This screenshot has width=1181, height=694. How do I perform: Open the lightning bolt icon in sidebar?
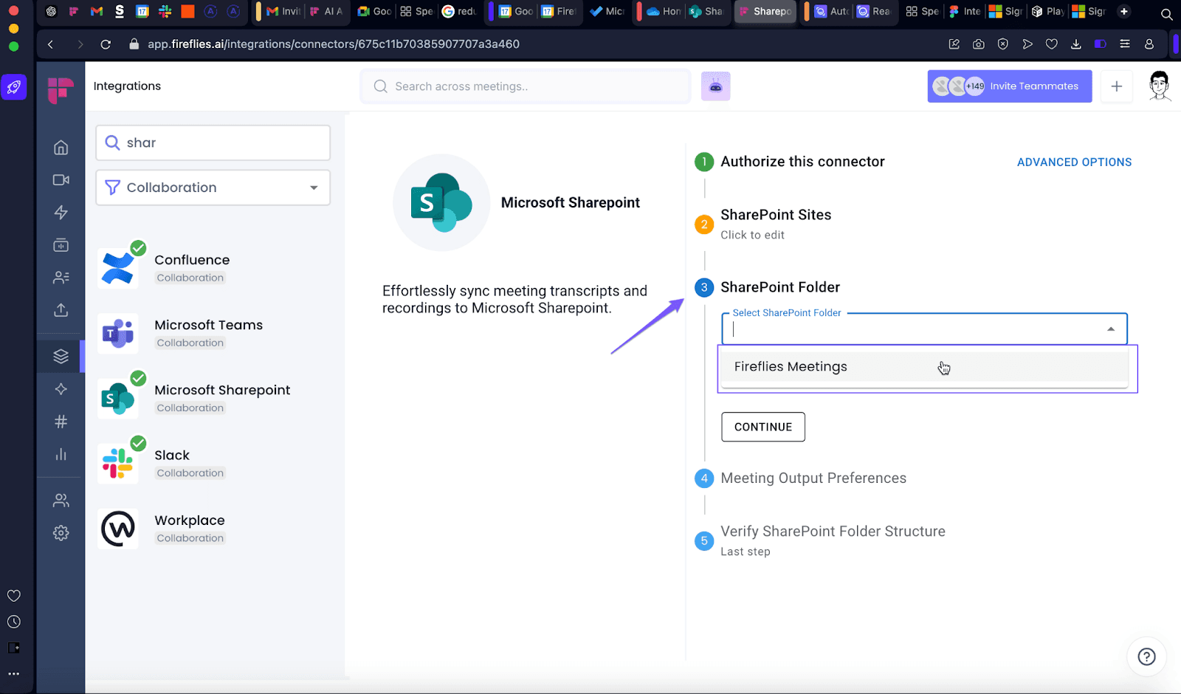(x=61, y=213)
